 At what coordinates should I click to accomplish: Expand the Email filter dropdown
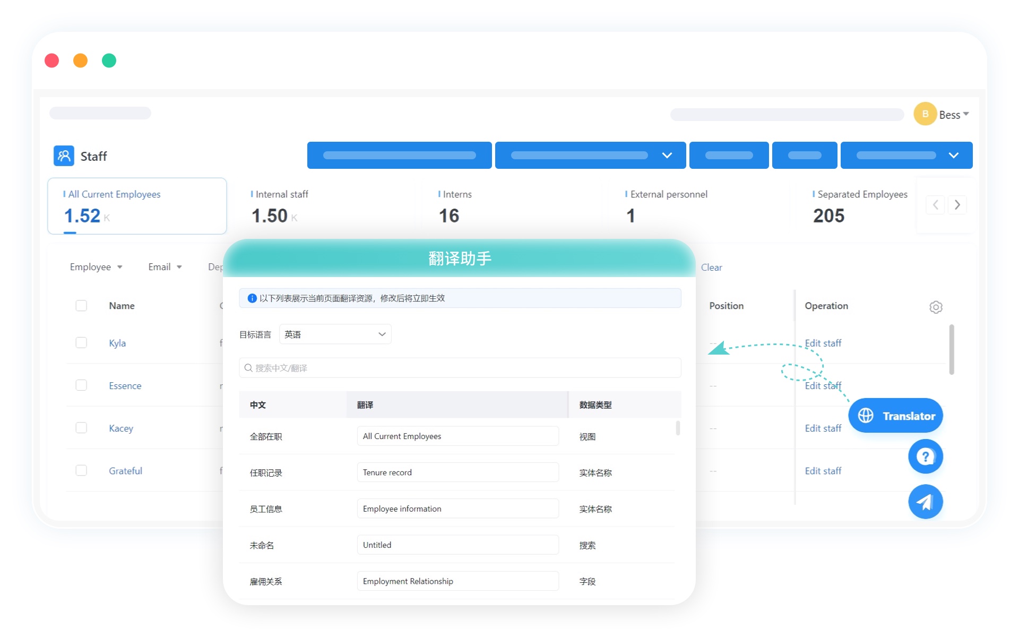pyautogui.click(x=165, y=267)
